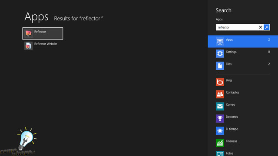Click the Contactos label in list
The image size is (278, 156).
coord(232,92)
